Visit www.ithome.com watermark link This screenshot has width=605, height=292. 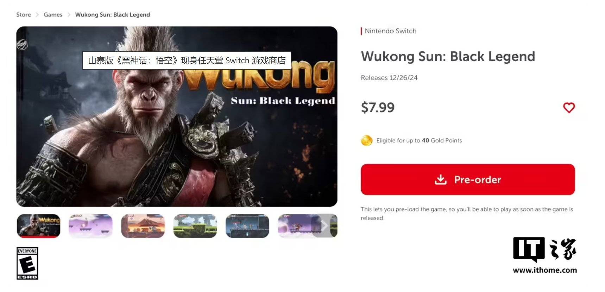coord(545,270)
